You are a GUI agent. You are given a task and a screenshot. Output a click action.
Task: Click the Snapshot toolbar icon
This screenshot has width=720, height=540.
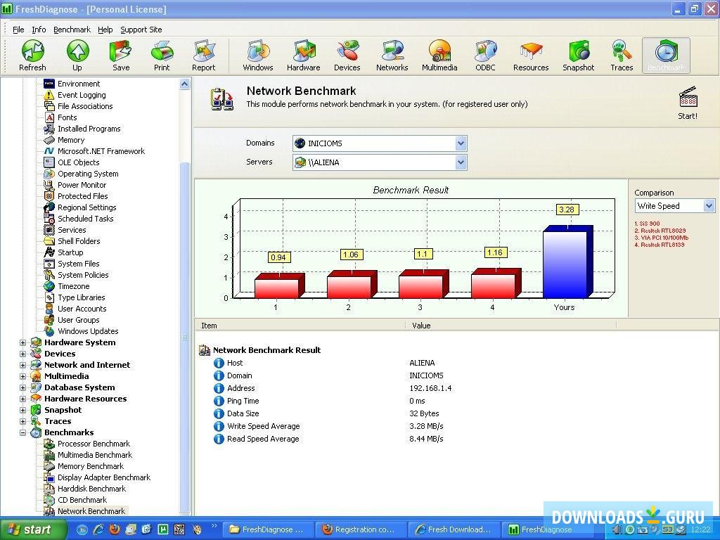click(578, 55)
